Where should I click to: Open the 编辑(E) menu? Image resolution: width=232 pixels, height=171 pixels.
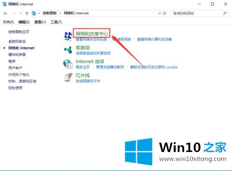[x=24, y=22]
